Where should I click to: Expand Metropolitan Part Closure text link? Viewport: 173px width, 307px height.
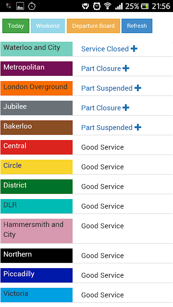tap(101, 69)
